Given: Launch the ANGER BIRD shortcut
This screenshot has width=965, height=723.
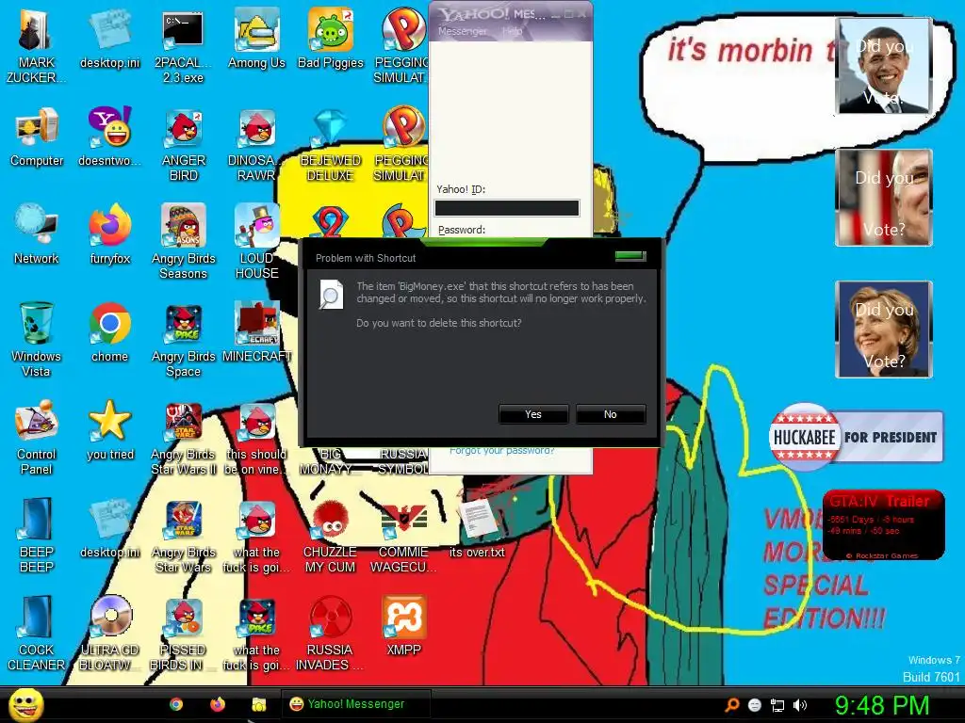Looking at the screenshot, I should pos(184,144).
